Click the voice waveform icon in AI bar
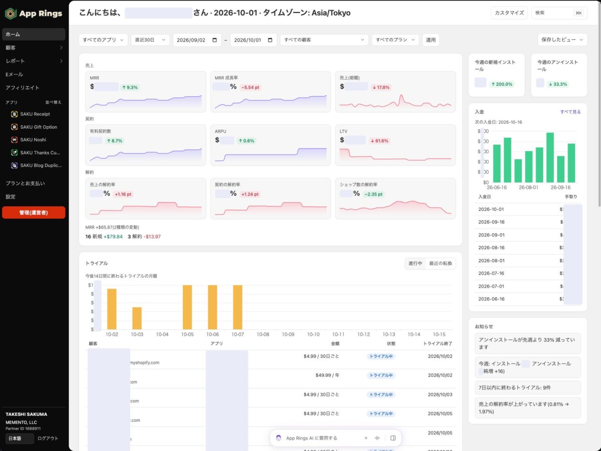Screen dimensions: 601x451 (x=377, y=438)
